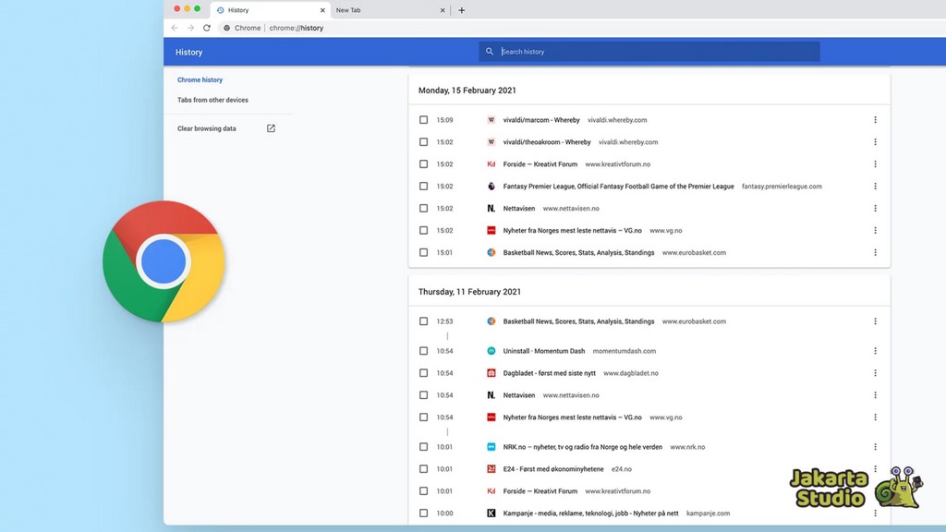Open Kampanje media, reklame history link

pyautogui.click(x=590, y=514)
